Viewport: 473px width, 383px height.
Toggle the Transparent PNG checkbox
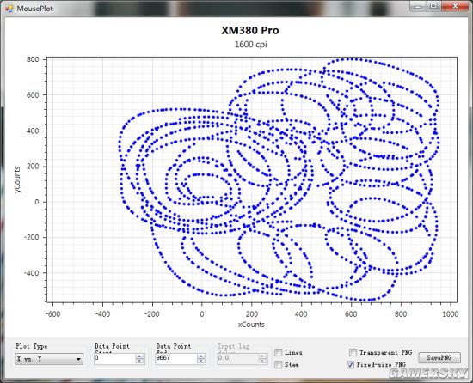[353, 352]
